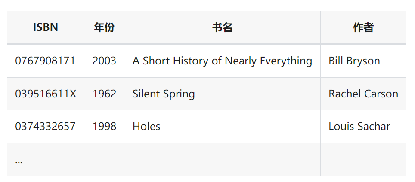Select the 年份 column header

tap(104, 27)
